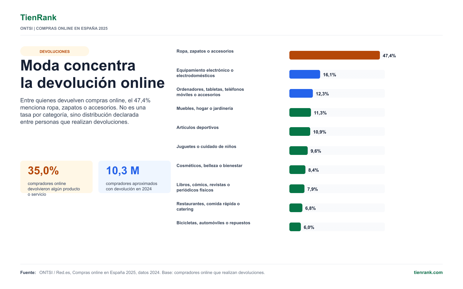
Task: Click the orange 47,4% bar for Ropa
Action: tap(335, 55)
